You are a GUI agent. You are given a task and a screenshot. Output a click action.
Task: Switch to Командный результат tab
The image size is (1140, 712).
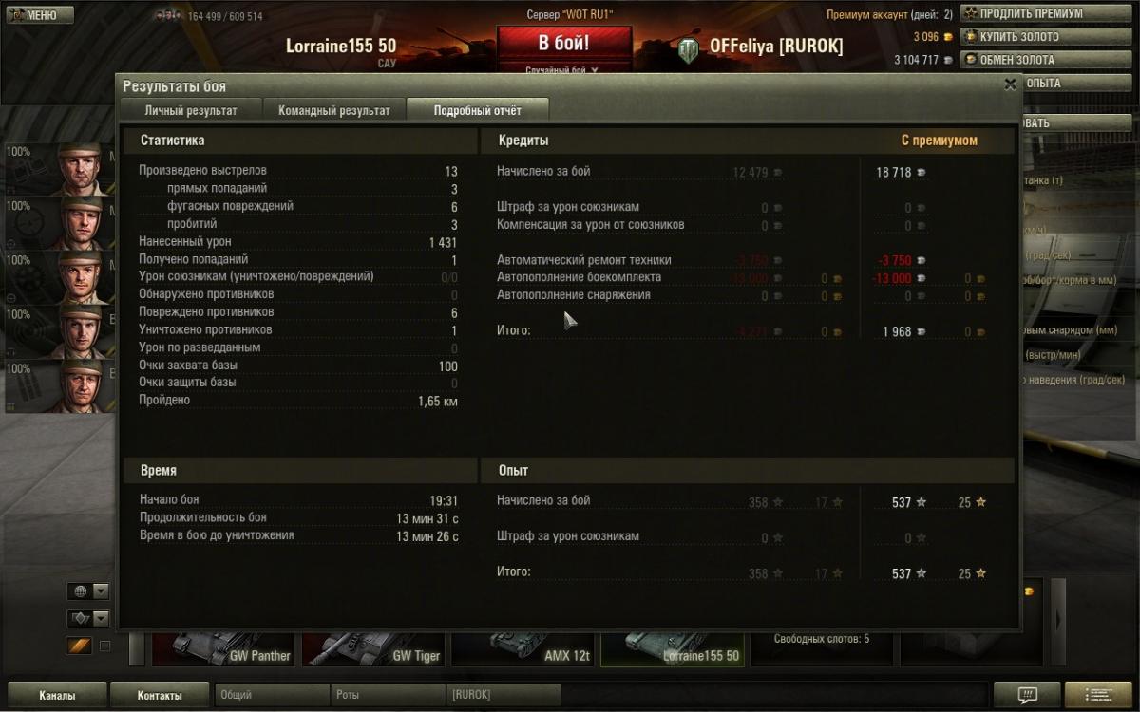pyautogui.click(x=334, y=110)
